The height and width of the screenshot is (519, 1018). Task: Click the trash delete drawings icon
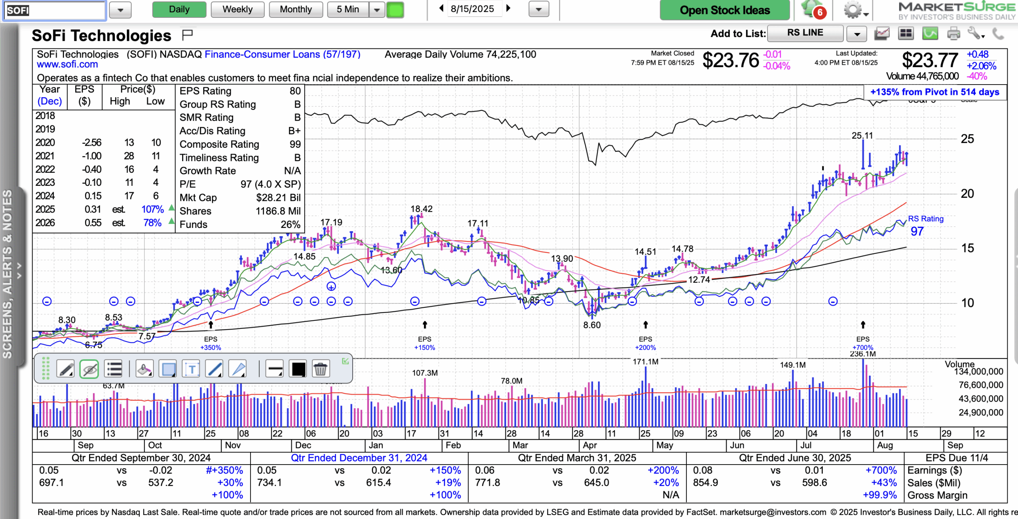pos(320,369)
